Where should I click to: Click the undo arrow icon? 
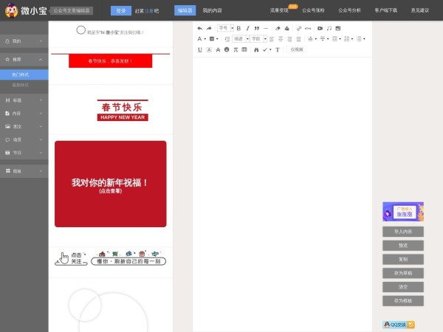[x=199, y=28]
